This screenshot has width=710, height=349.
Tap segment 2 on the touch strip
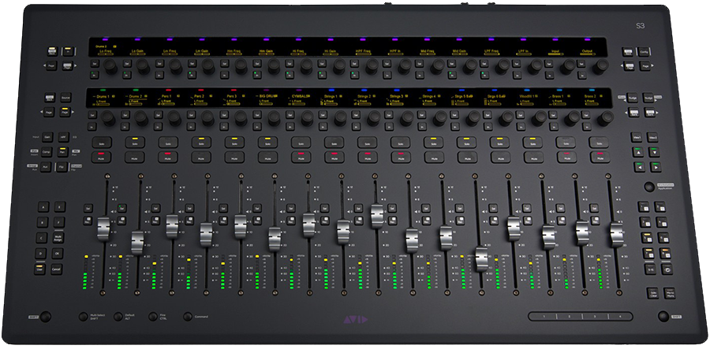click(569, 317)
